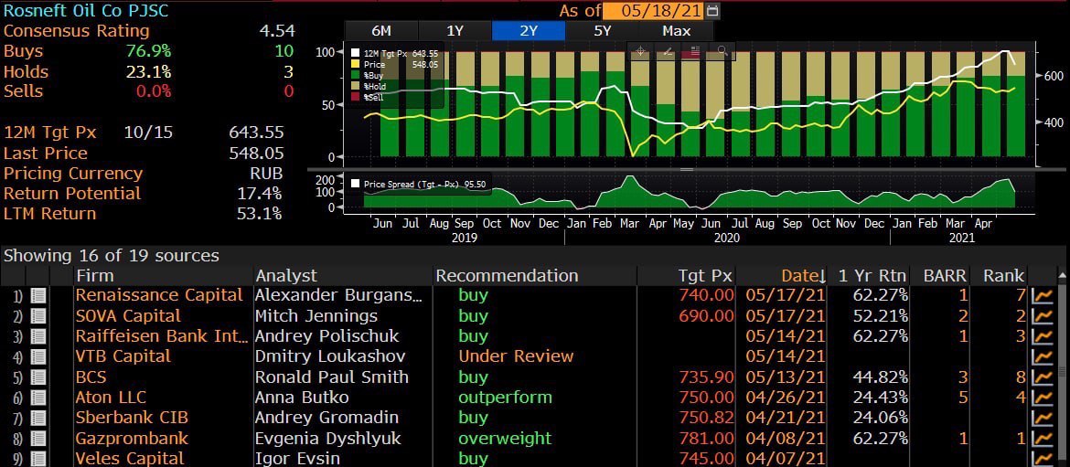
Task: Click the 781.00 target price cell
Action: click(707, 439)
